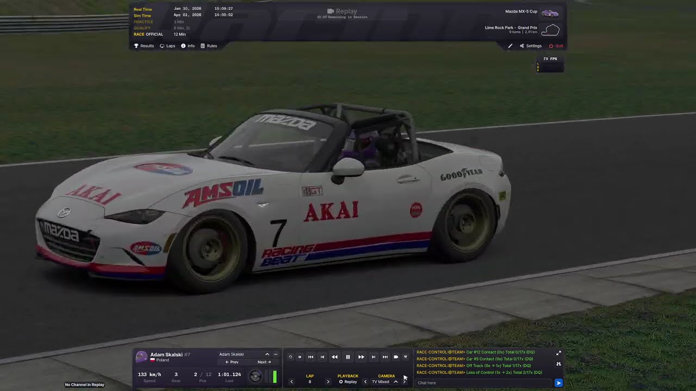The image size is (696, 391).
Task: Click the QUALIFY session row
Action: pos(162,28)
